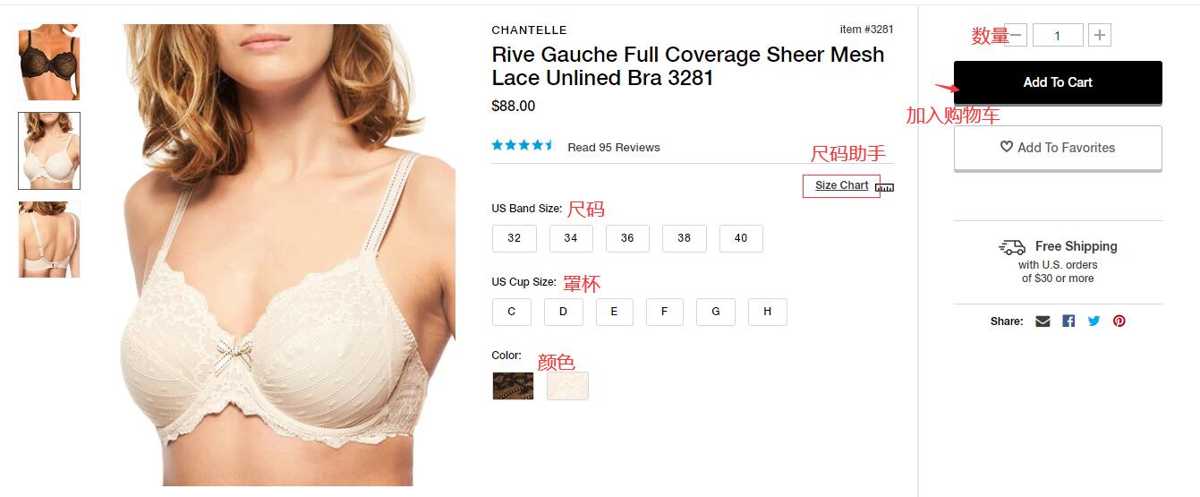Increase quantity with the plus button
The height and width of the screenshot is (497, 1200).
click(x=1100, y=36)
